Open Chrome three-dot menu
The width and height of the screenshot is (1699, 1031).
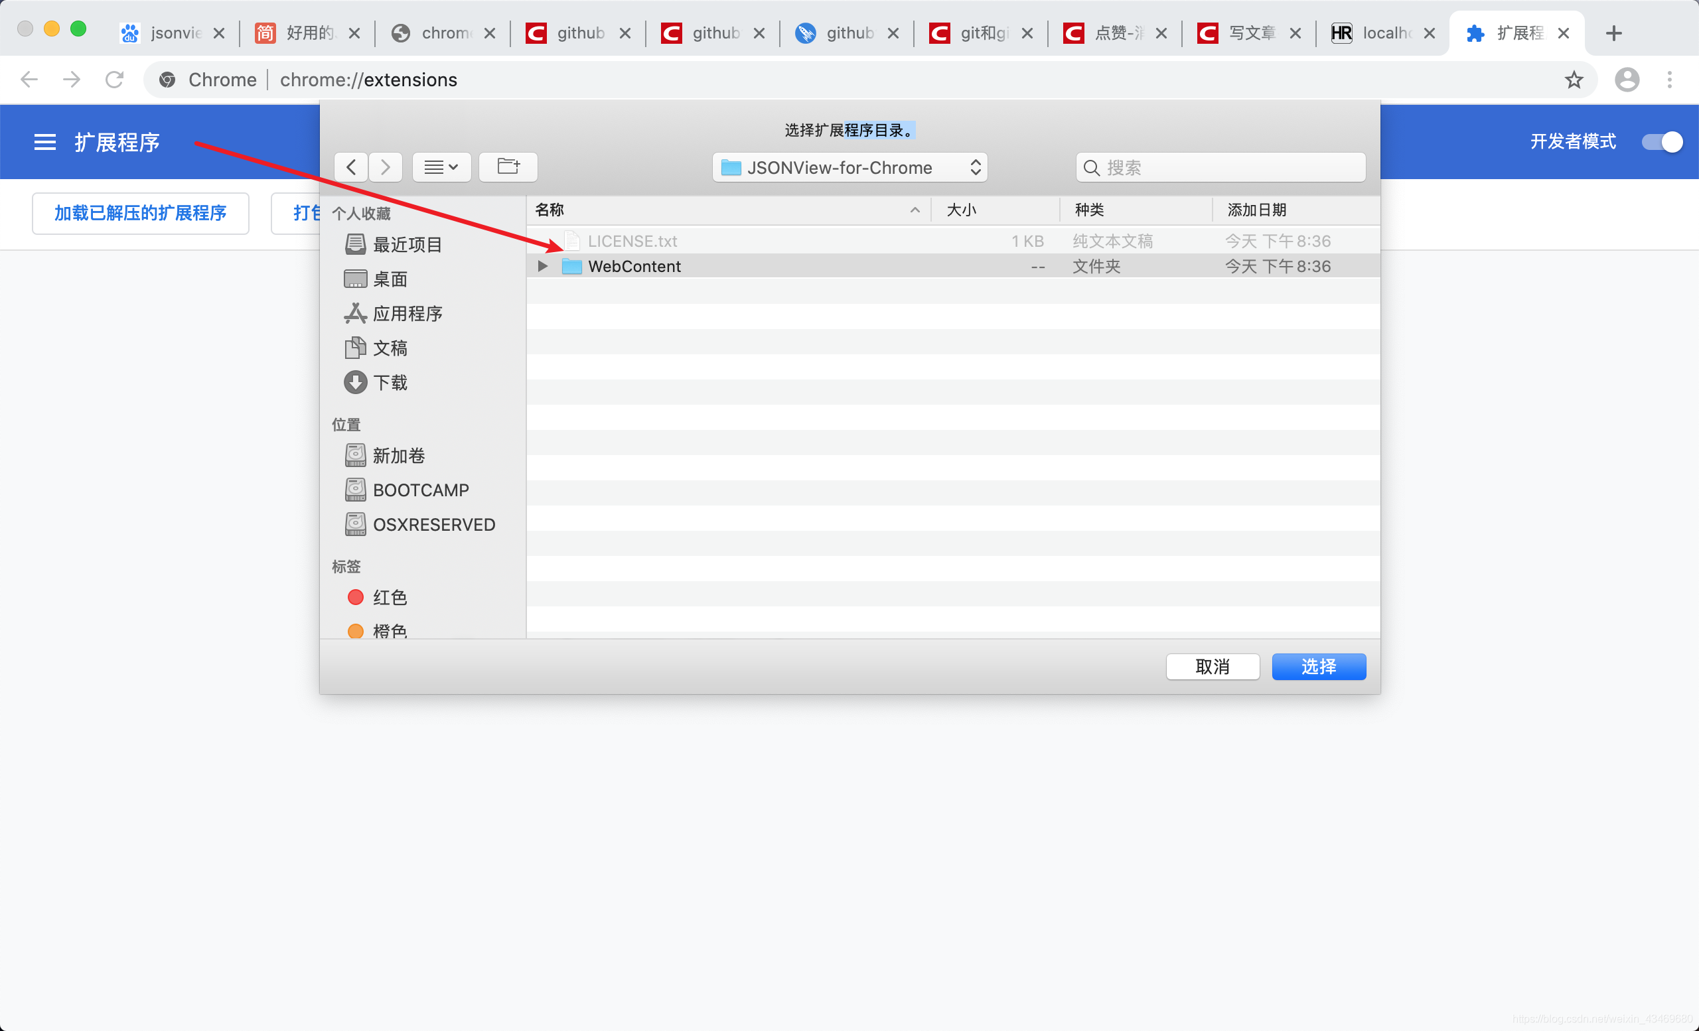pos(1669,80)
